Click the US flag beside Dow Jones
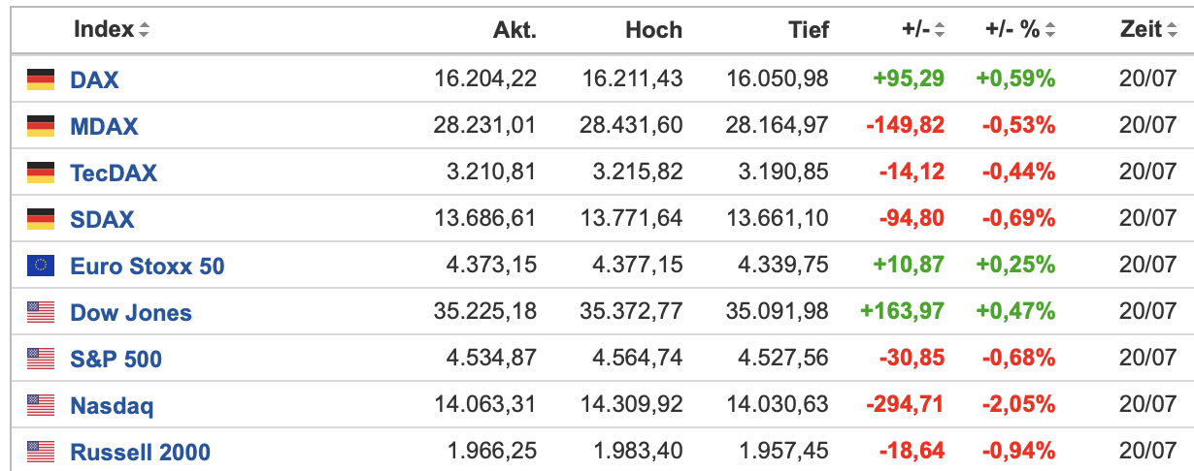The height and width of the screenshot is (471, 1194). [41, 312]
